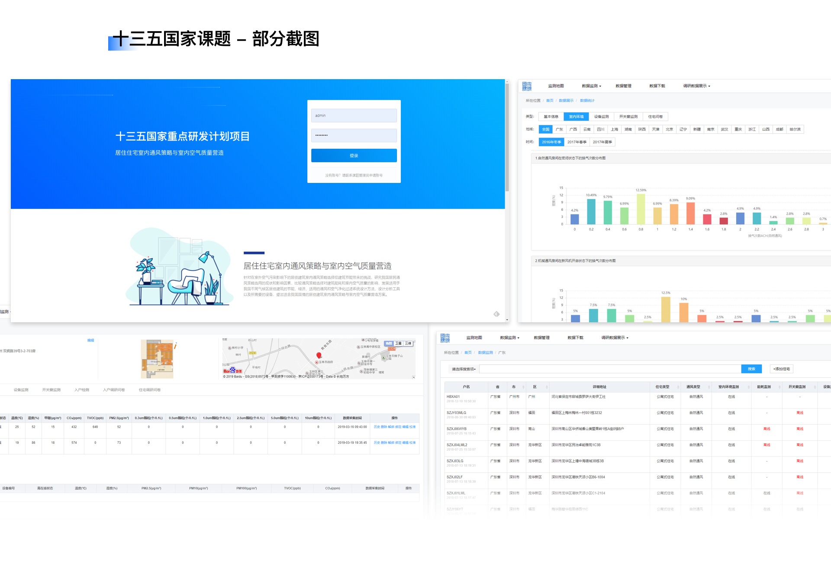Image resolution: width=831 pixels, height=574 pixels.
Task: Click the site logo in statistics window
Action: tap(527, 86)
